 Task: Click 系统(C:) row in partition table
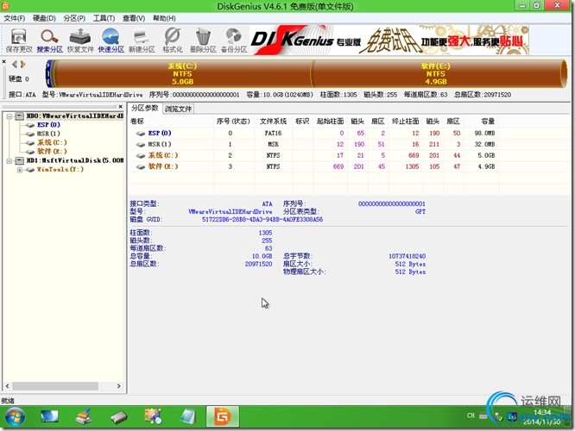pyautogui.click(x=313, y=156)
